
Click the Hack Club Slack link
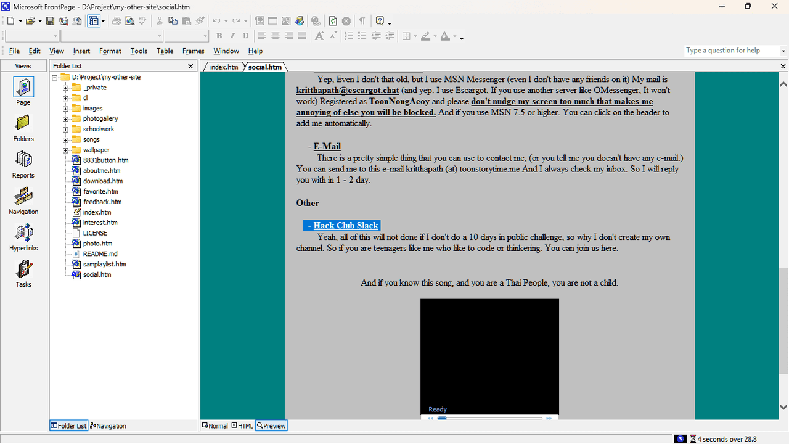pyautogui.click(x=346, y=226)
